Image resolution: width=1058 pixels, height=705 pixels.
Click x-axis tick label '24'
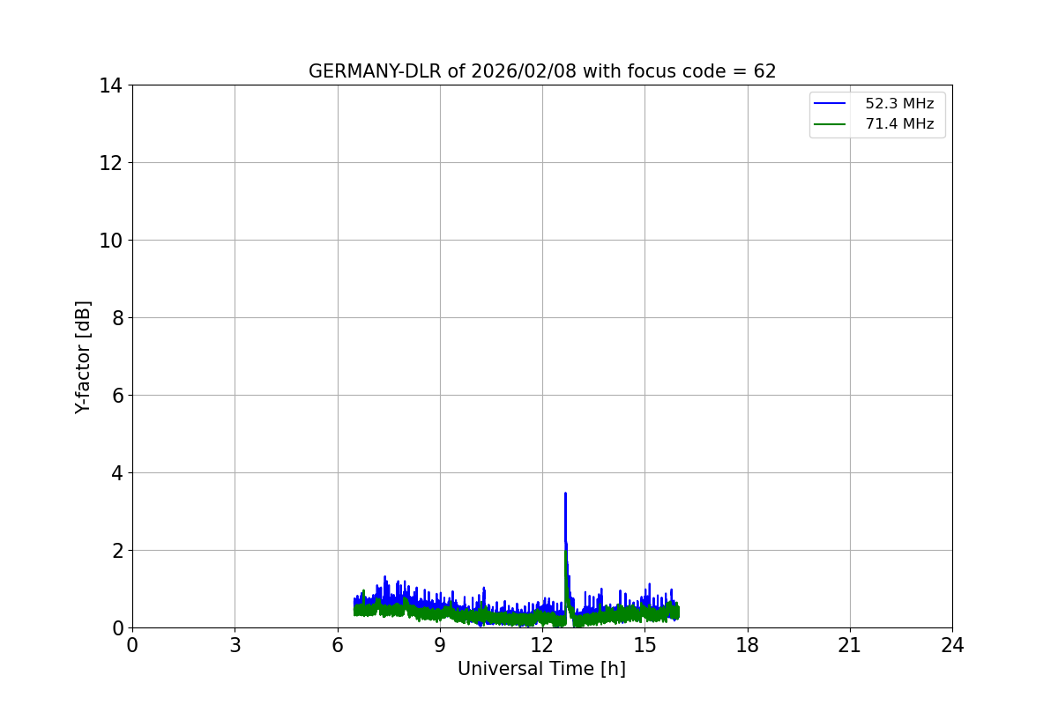point(952,646)
